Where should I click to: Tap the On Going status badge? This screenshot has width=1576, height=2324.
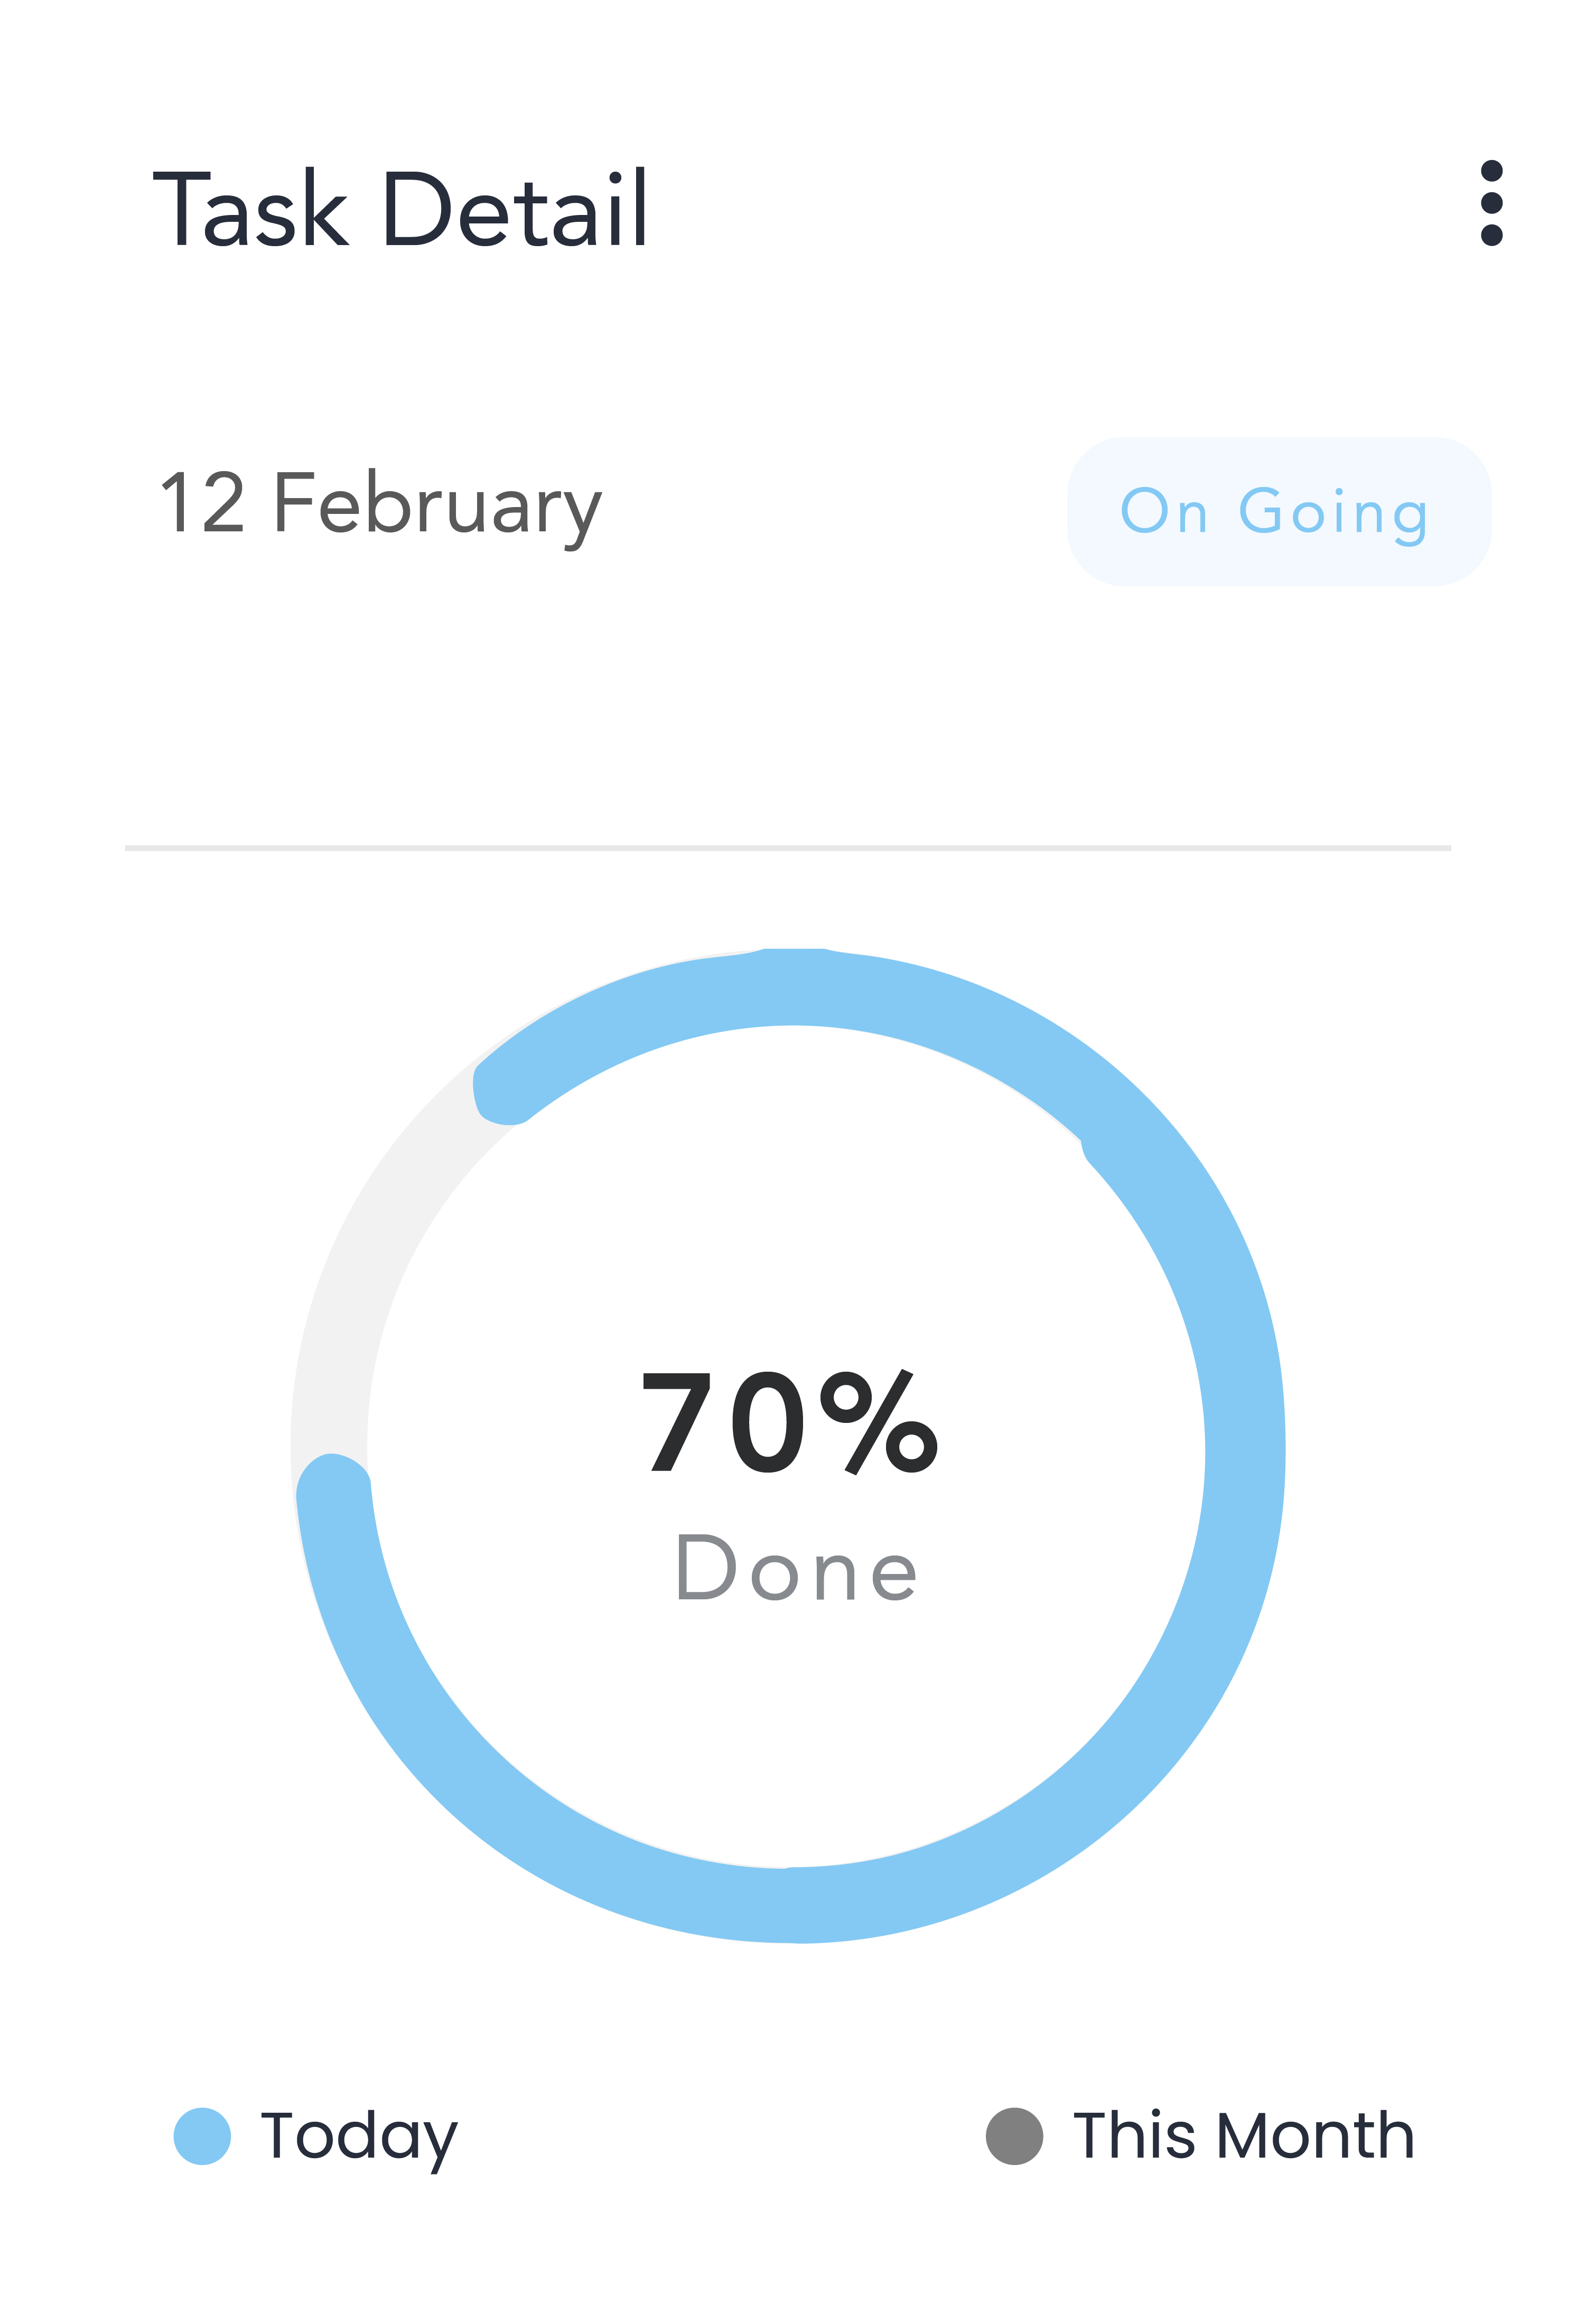click(1278, 511)
